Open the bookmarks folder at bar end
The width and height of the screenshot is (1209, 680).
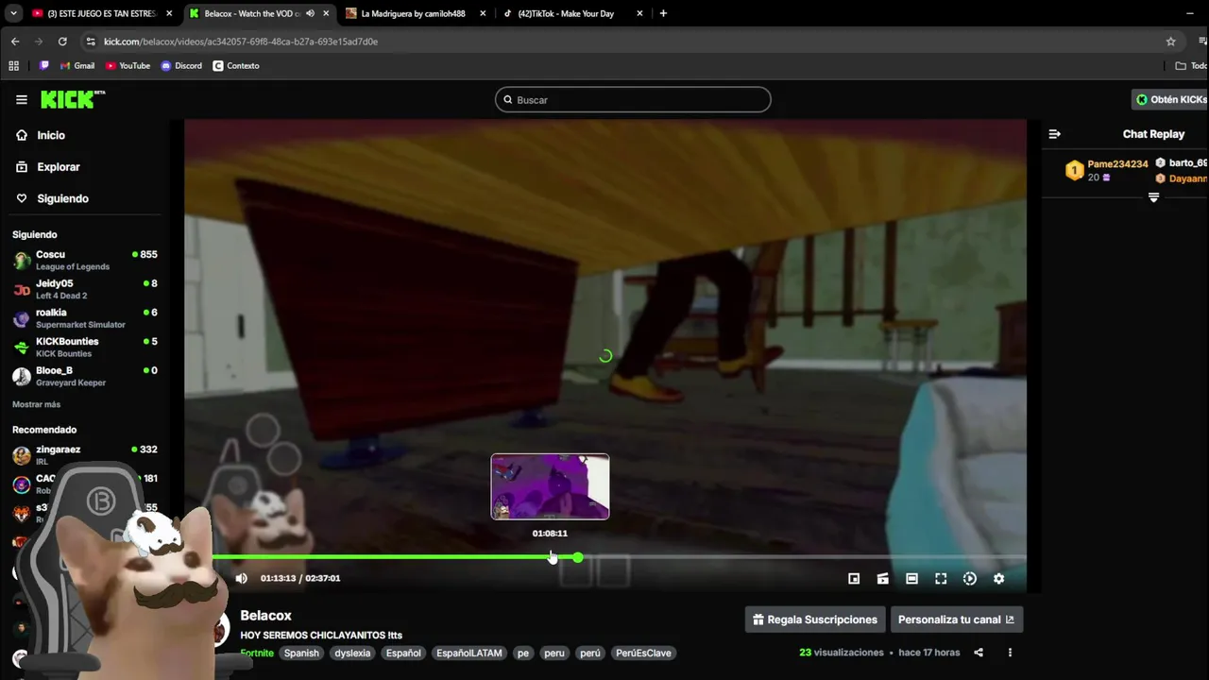(1190, 66)
